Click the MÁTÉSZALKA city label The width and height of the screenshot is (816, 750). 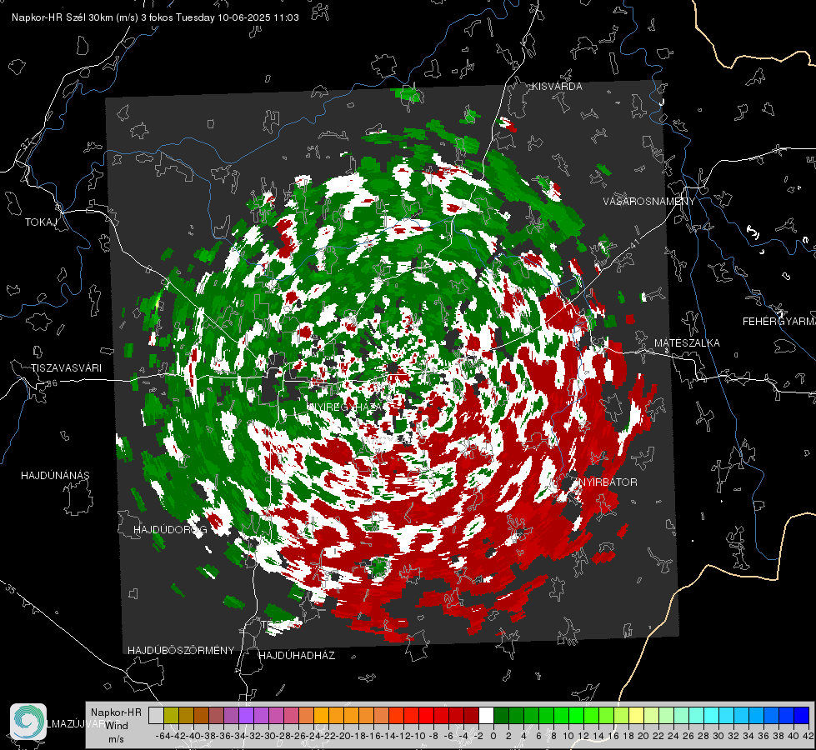pos(687,343)
